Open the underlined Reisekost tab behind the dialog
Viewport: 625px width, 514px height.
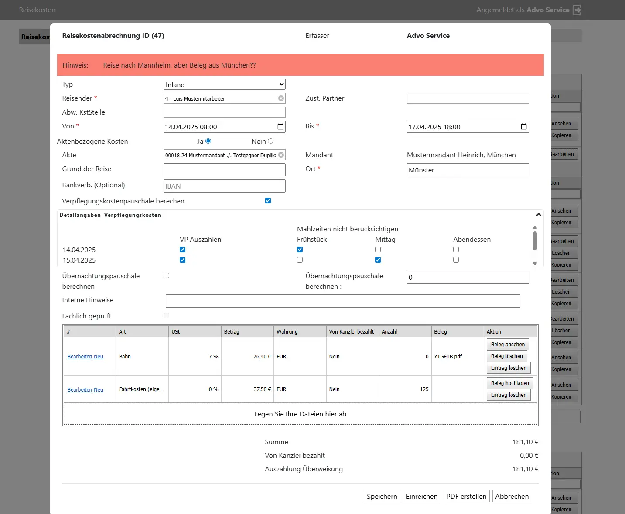[35, 37]
